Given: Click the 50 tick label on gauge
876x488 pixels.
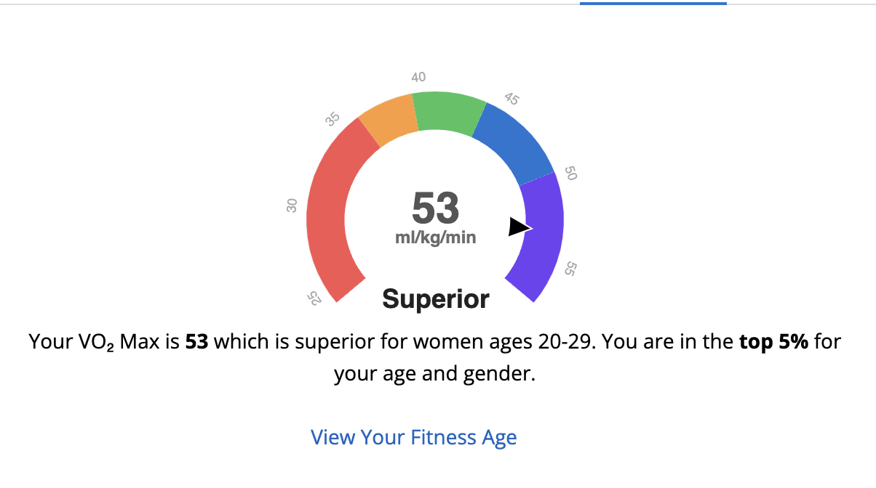Looking at the screenshot, I should tap(570, 174).
